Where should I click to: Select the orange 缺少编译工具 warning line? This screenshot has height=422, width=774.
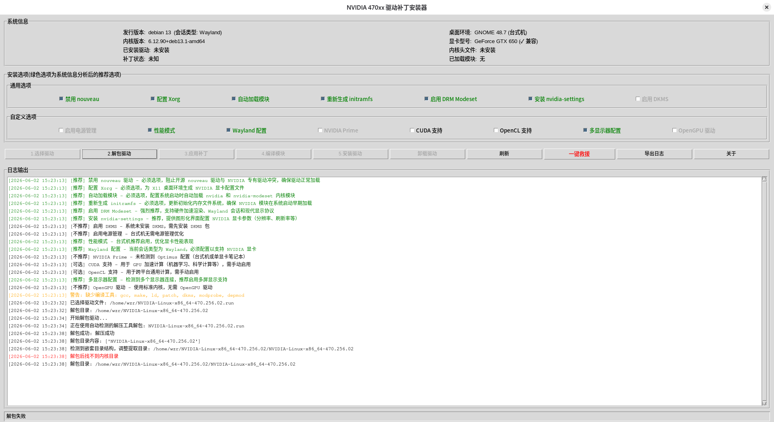(x=127, y=295)
